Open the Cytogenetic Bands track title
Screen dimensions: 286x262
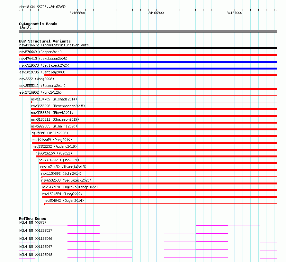(x=38, y=24)
